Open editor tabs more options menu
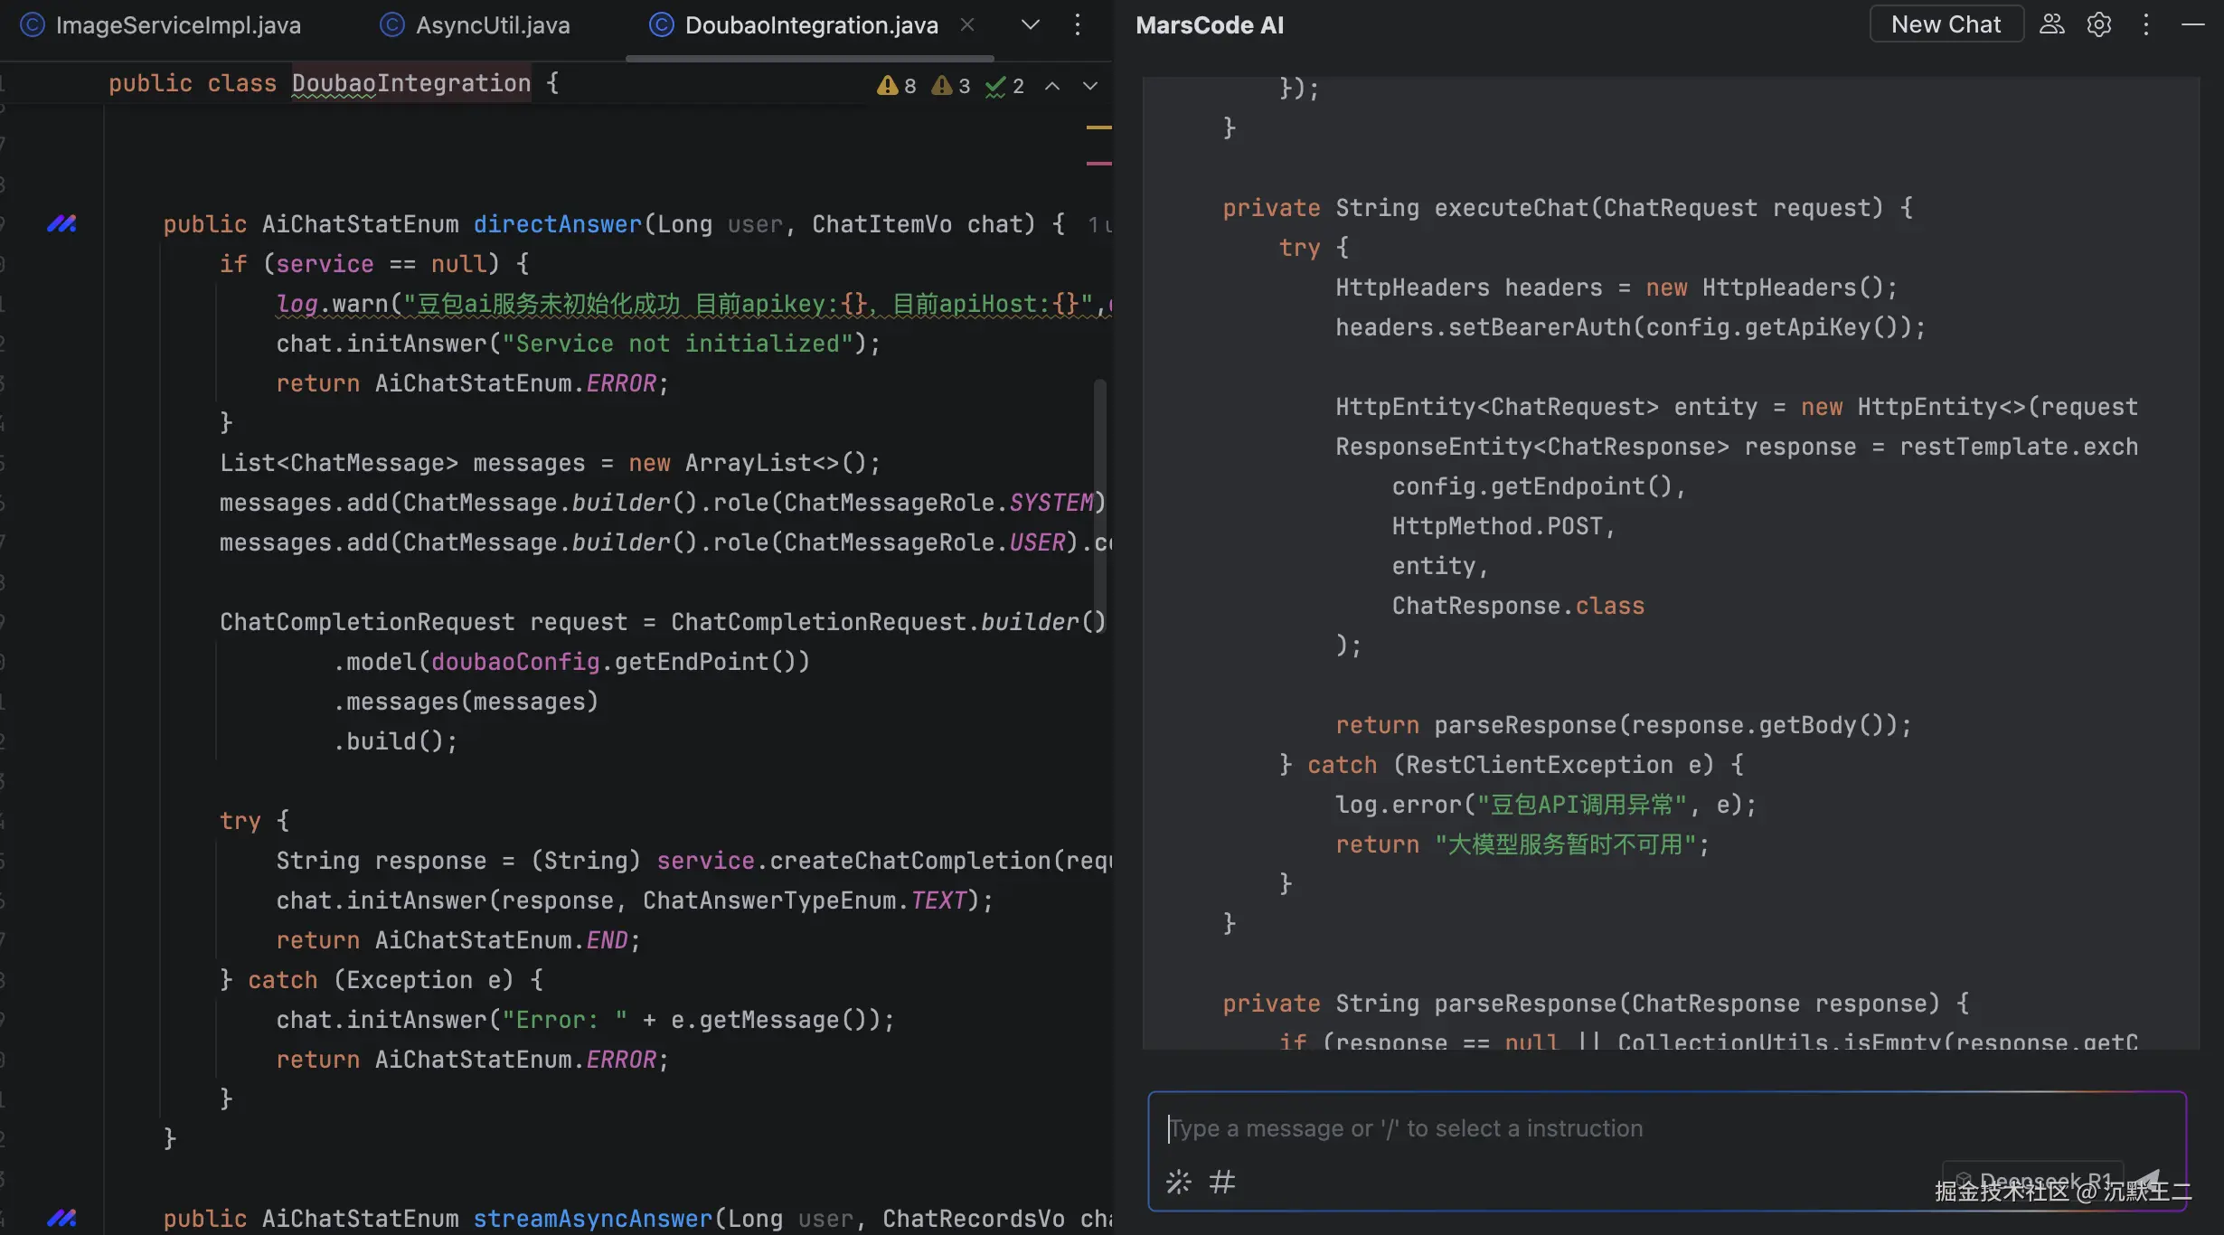 click(x=1077, y=24)
